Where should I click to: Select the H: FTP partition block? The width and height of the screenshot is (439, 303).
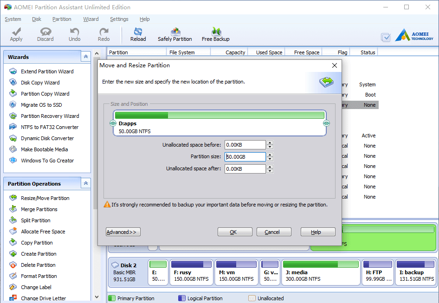(378, 272)
